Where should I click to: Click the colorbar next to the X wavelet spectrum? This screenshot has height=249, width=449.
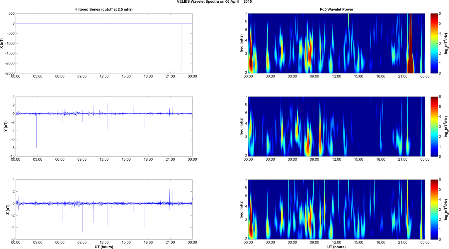[434, 43]
